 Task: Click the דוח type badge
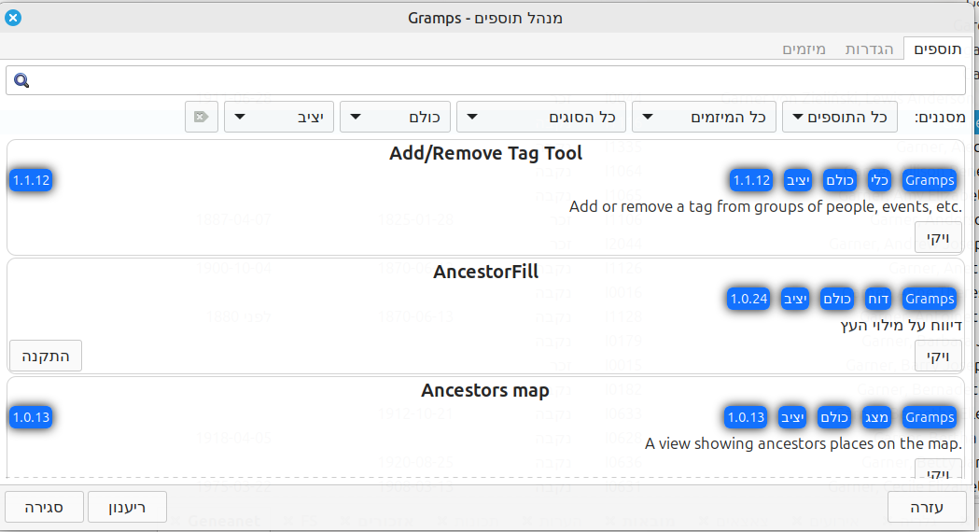point(878,299)
